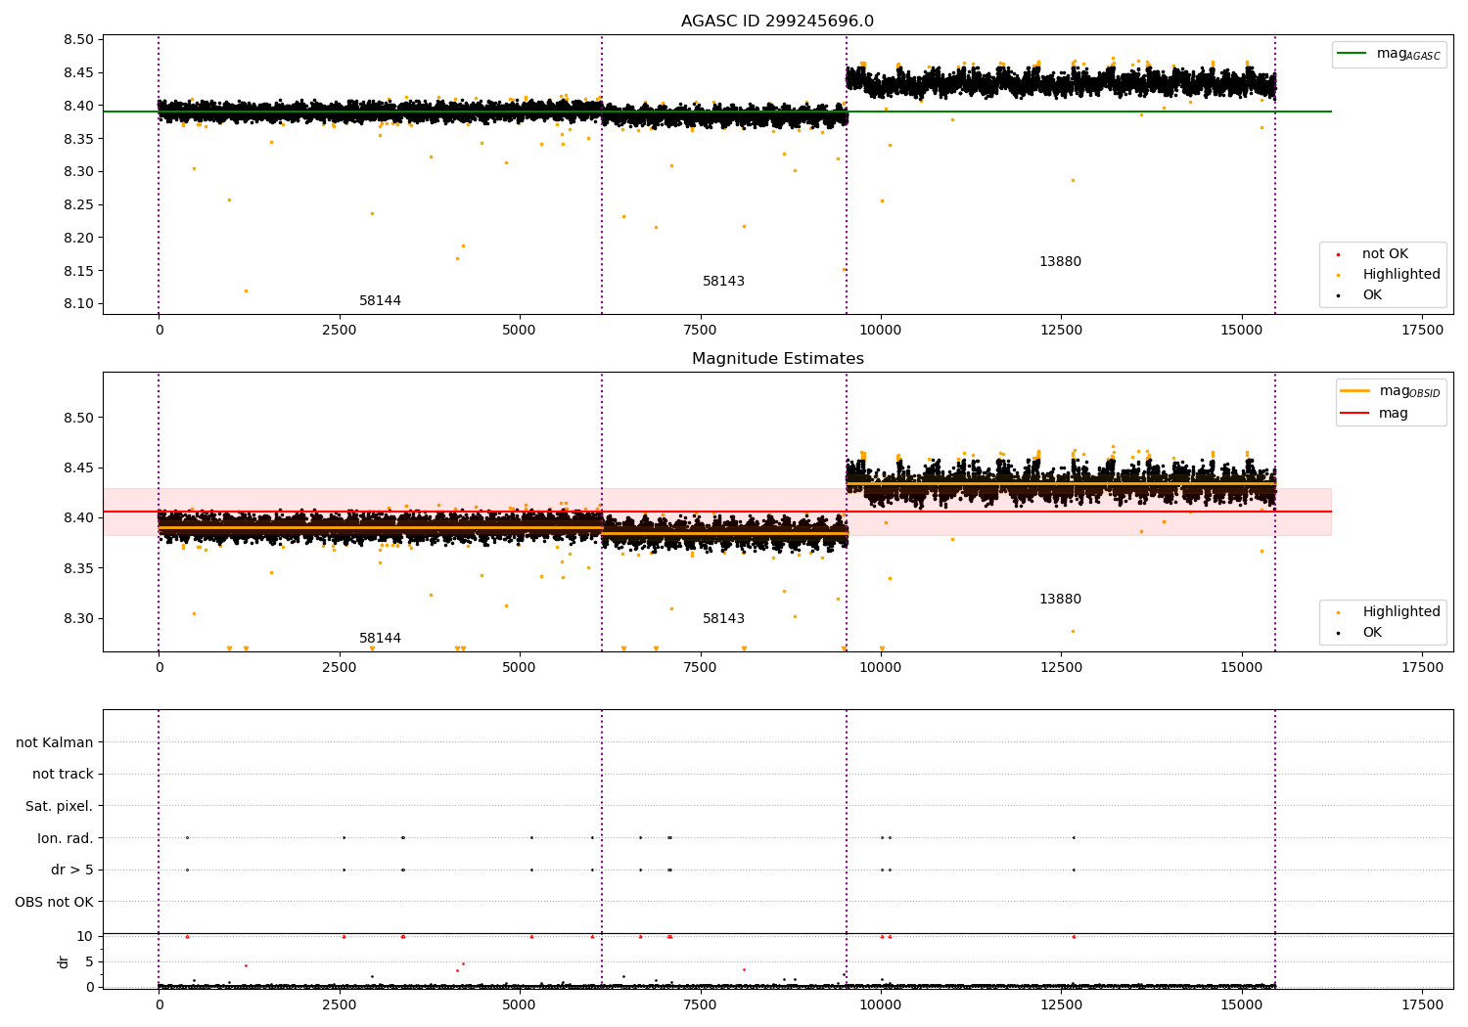Click the obsid label 58143 in the top plot

(x=723, y=282)
